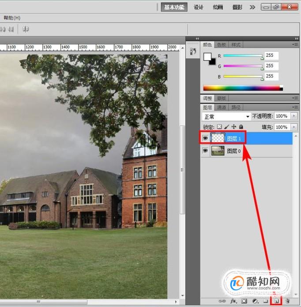The image size is (301, 307).
Task: Switch to the 调整 tab
Action: pyautogui.click(x=207, y=98)
